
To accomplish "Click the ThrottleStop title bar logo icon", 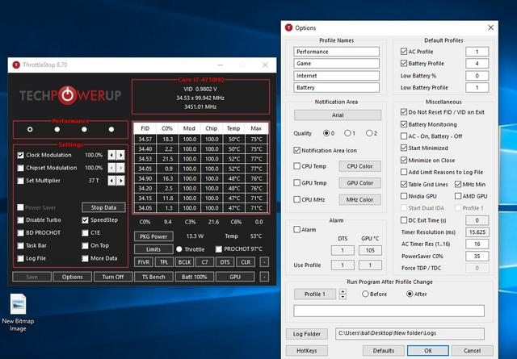I will 16,65.
